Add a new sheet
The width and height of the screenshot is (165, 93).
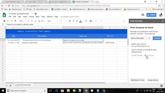7,86
